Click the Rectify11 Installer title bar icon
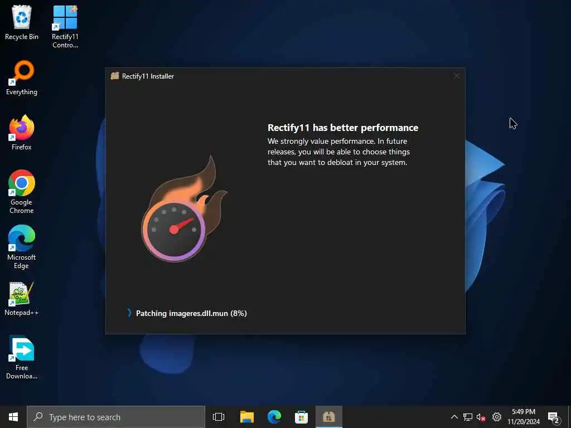 point(115,76)
